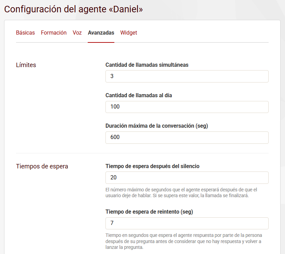Image resolution: width=285 pixels, height=254 pixels.
Task: Switch to the Formación tab
Action: tap(54, 33)
